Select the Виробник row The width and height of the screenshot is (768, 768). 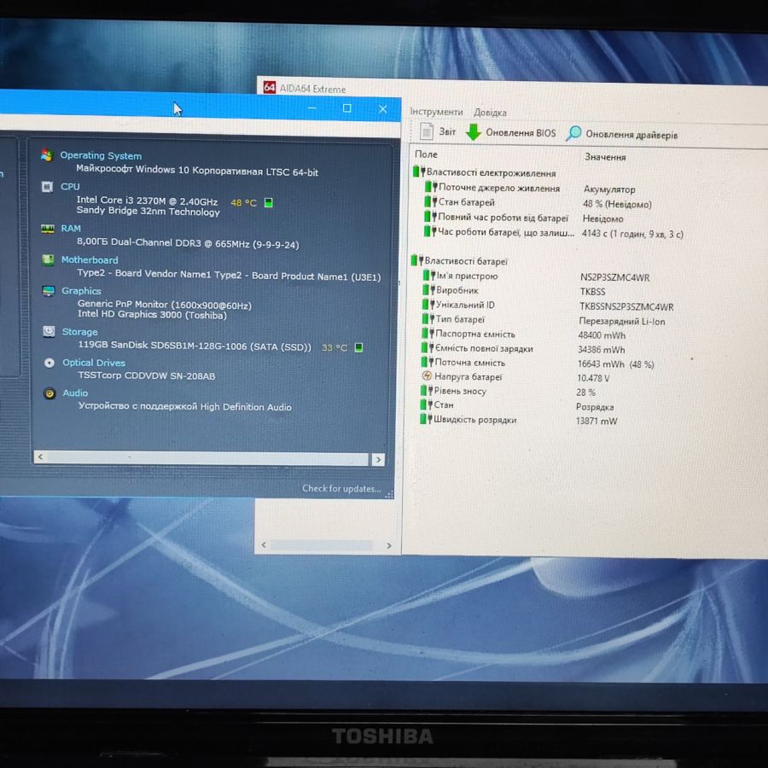coord(514,290)
